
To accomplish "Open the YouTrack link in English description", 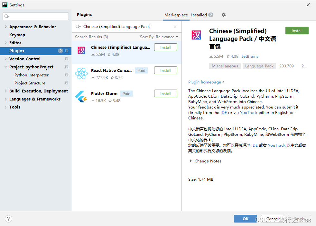I will click(249, 112).
